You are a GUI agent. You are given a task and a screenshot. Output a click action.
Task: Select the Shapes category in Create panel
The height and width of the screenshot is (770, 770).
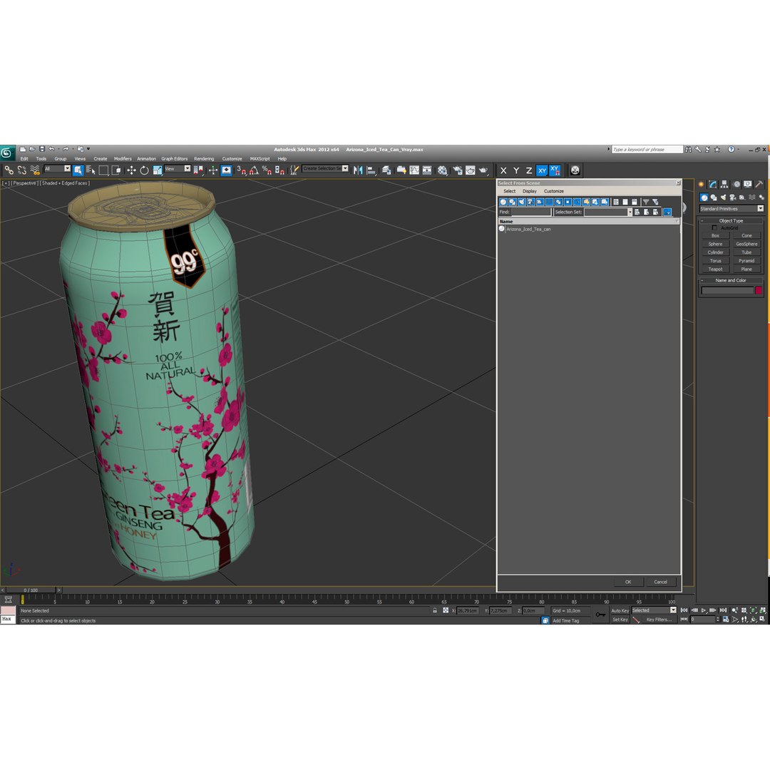(x=714, y=197)
